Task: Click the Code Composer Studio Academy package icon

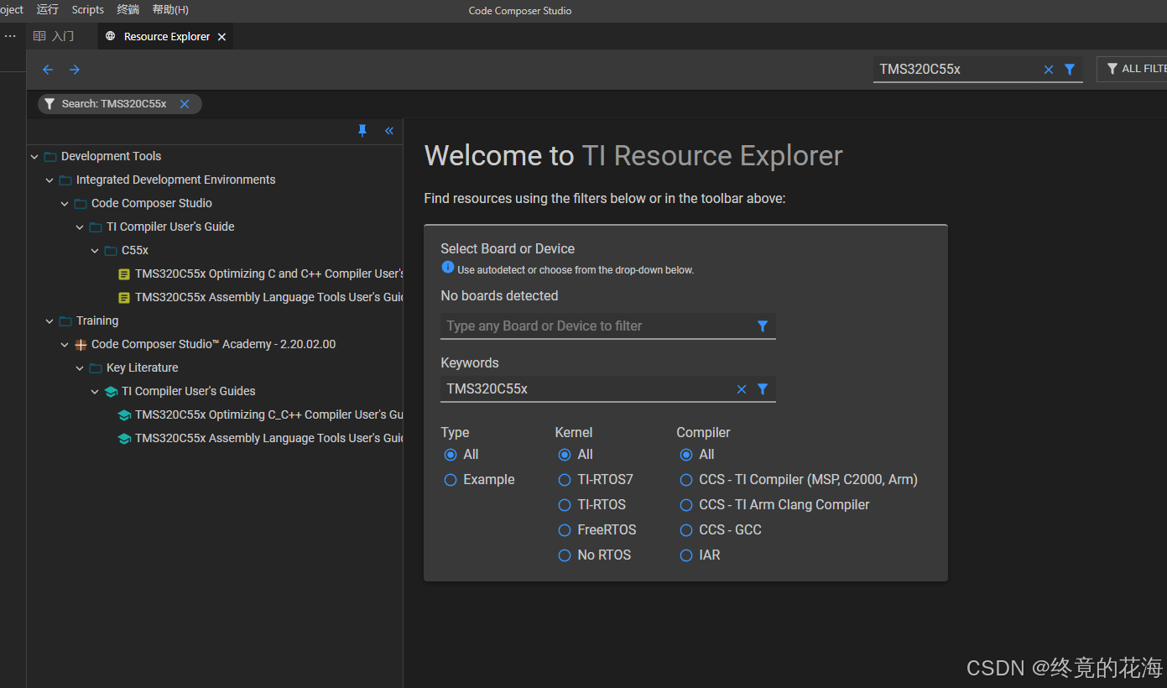Action: pos(81,345)
